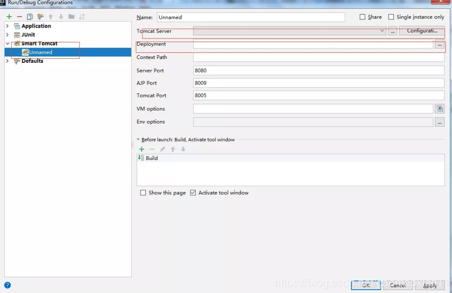Copy the configuration using the duplicate icon
This screenshot has height=293, width=452.
(30, 17)
